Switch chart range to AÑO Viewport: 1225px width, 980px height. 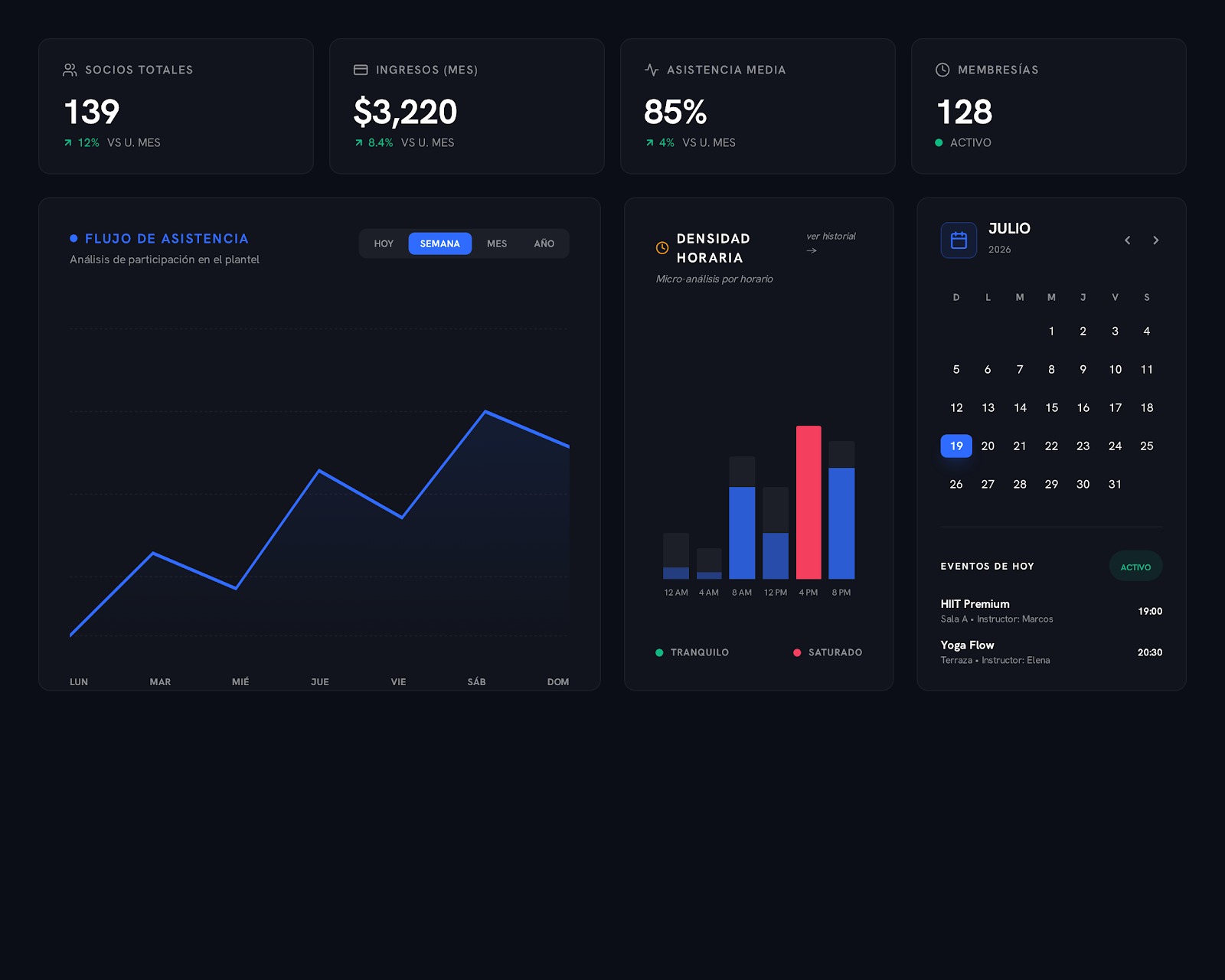544,243
